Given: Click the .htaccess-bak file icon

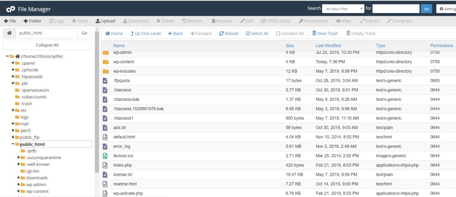Looking at the screenshot, I should click(105, 99).
